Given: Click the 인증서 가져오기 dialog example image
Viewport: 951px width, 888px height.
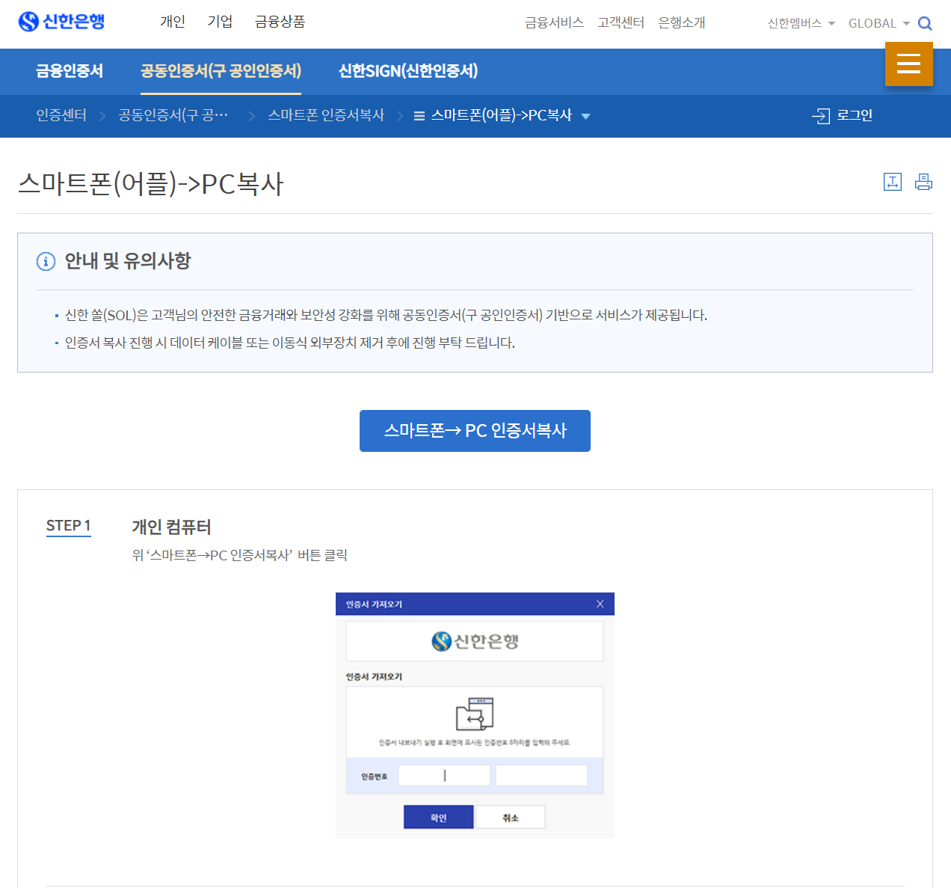Looking at the screenshot, I should point(475,715).
